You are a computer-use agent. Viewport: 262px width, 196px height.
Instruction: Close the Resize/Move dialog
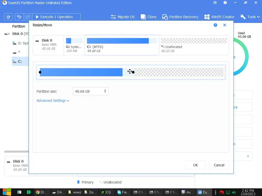pos(225,25)
